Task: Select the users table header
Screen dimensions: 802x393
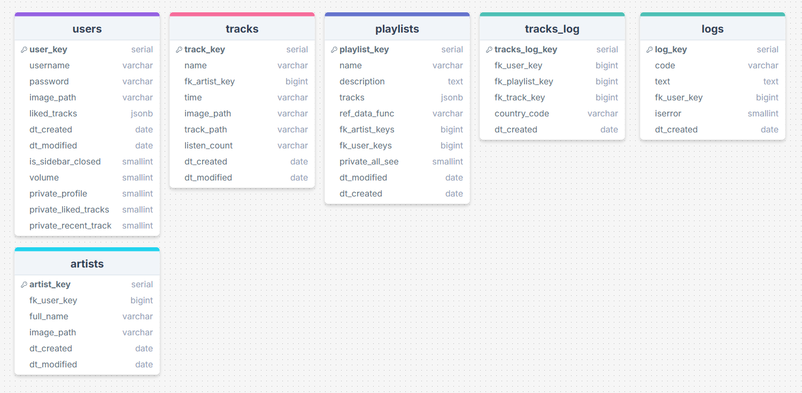Action: (87, 29)
